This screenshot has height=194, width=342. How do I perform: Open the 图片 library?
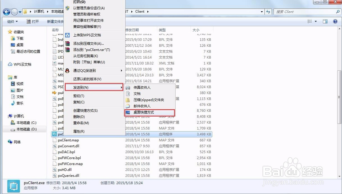tap(17, 90)
